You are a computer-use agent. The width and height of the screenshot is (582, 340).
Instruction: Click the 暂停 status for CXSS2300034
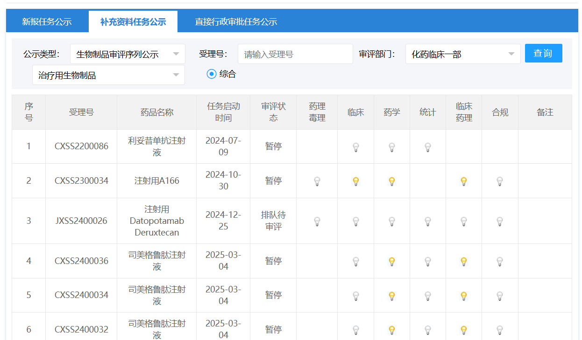273,180
